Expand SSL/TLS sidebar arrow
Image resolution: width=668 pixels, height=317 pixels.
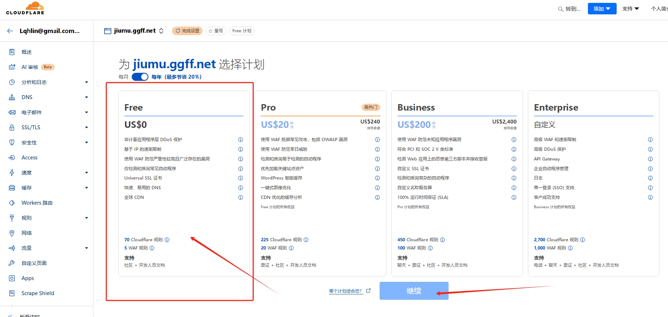[x=87, y=127]
